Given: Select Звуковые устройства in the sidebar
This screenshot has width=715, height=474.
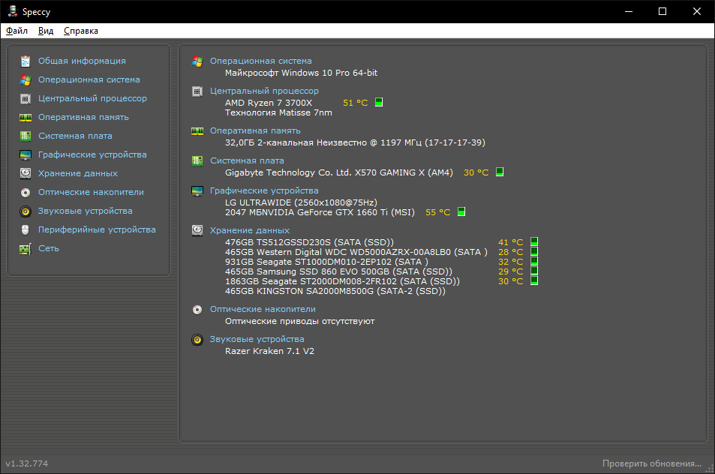Looking at the screenshot, I should click(86, 211).
